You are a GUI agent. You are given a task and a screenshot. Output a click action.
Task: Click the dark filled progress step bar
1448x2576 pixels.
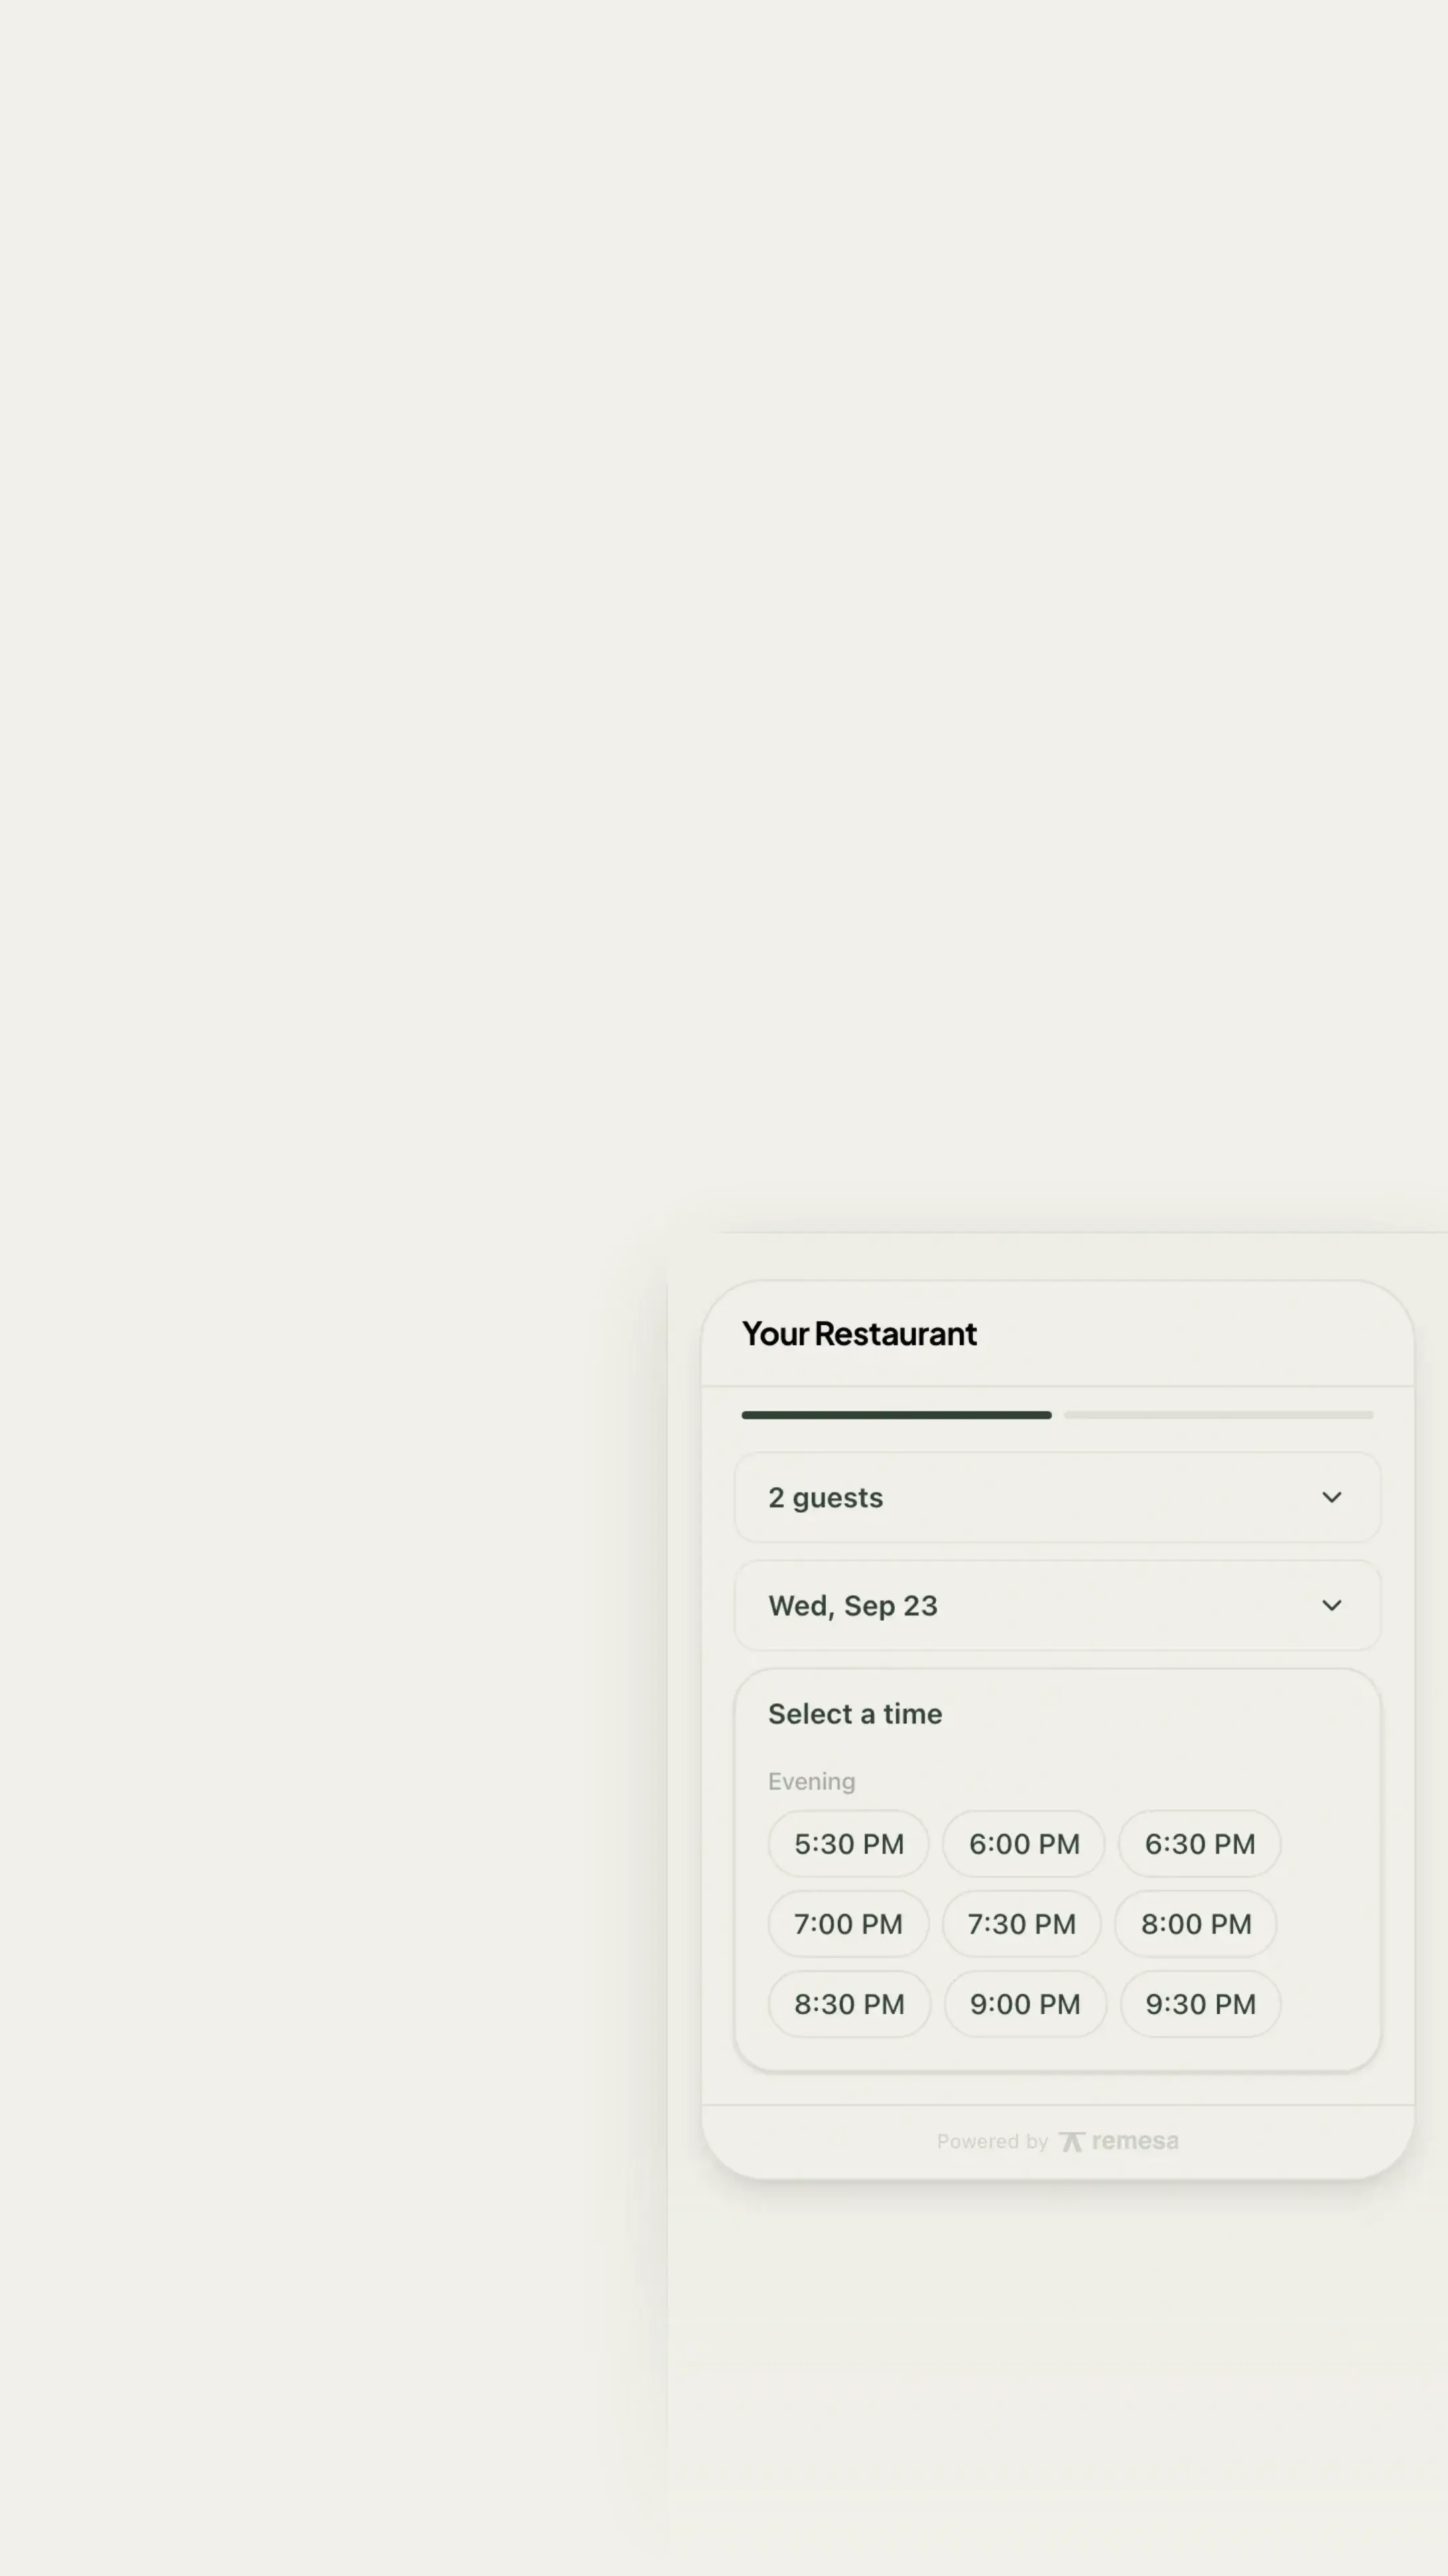tap(896, 1415)
